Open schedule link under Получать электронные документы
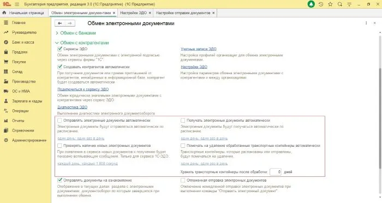This screenshot has width=382, height=203. [204, 138]
